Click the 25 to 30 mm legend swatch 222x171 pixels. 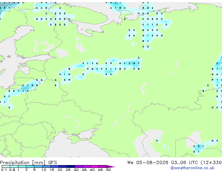pyautogui.click(x=71, y=166)
